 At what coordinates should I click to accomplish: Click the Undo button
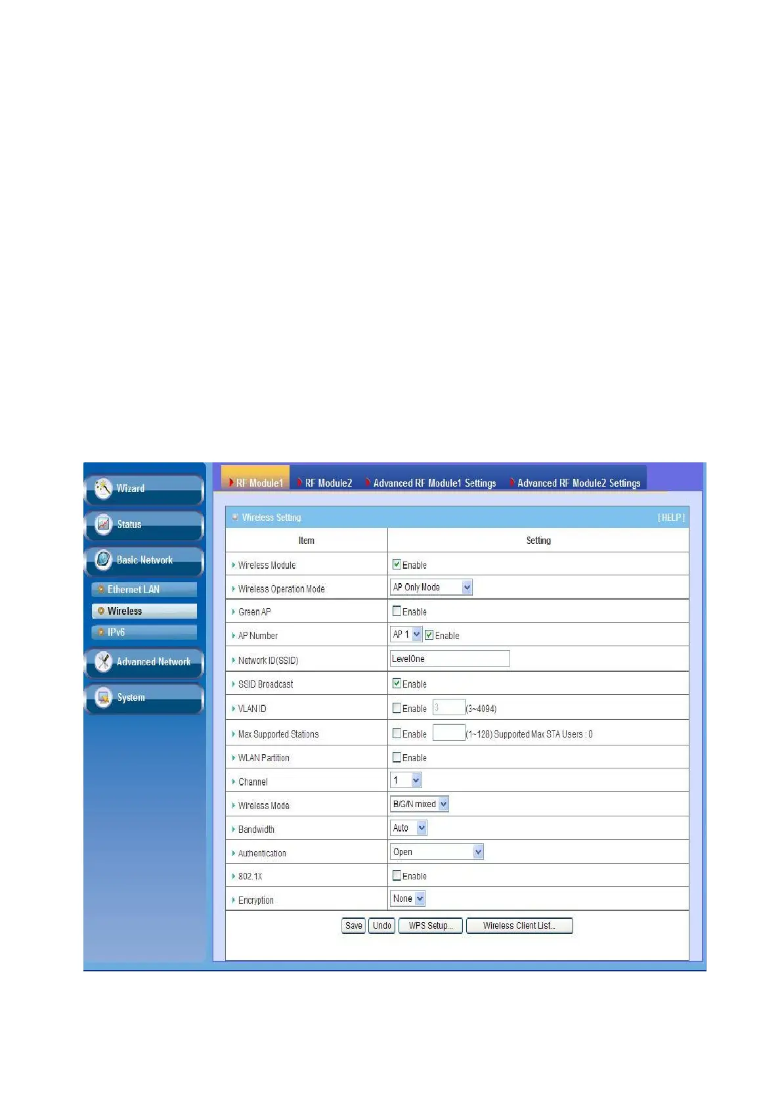(x=381, y=925)
